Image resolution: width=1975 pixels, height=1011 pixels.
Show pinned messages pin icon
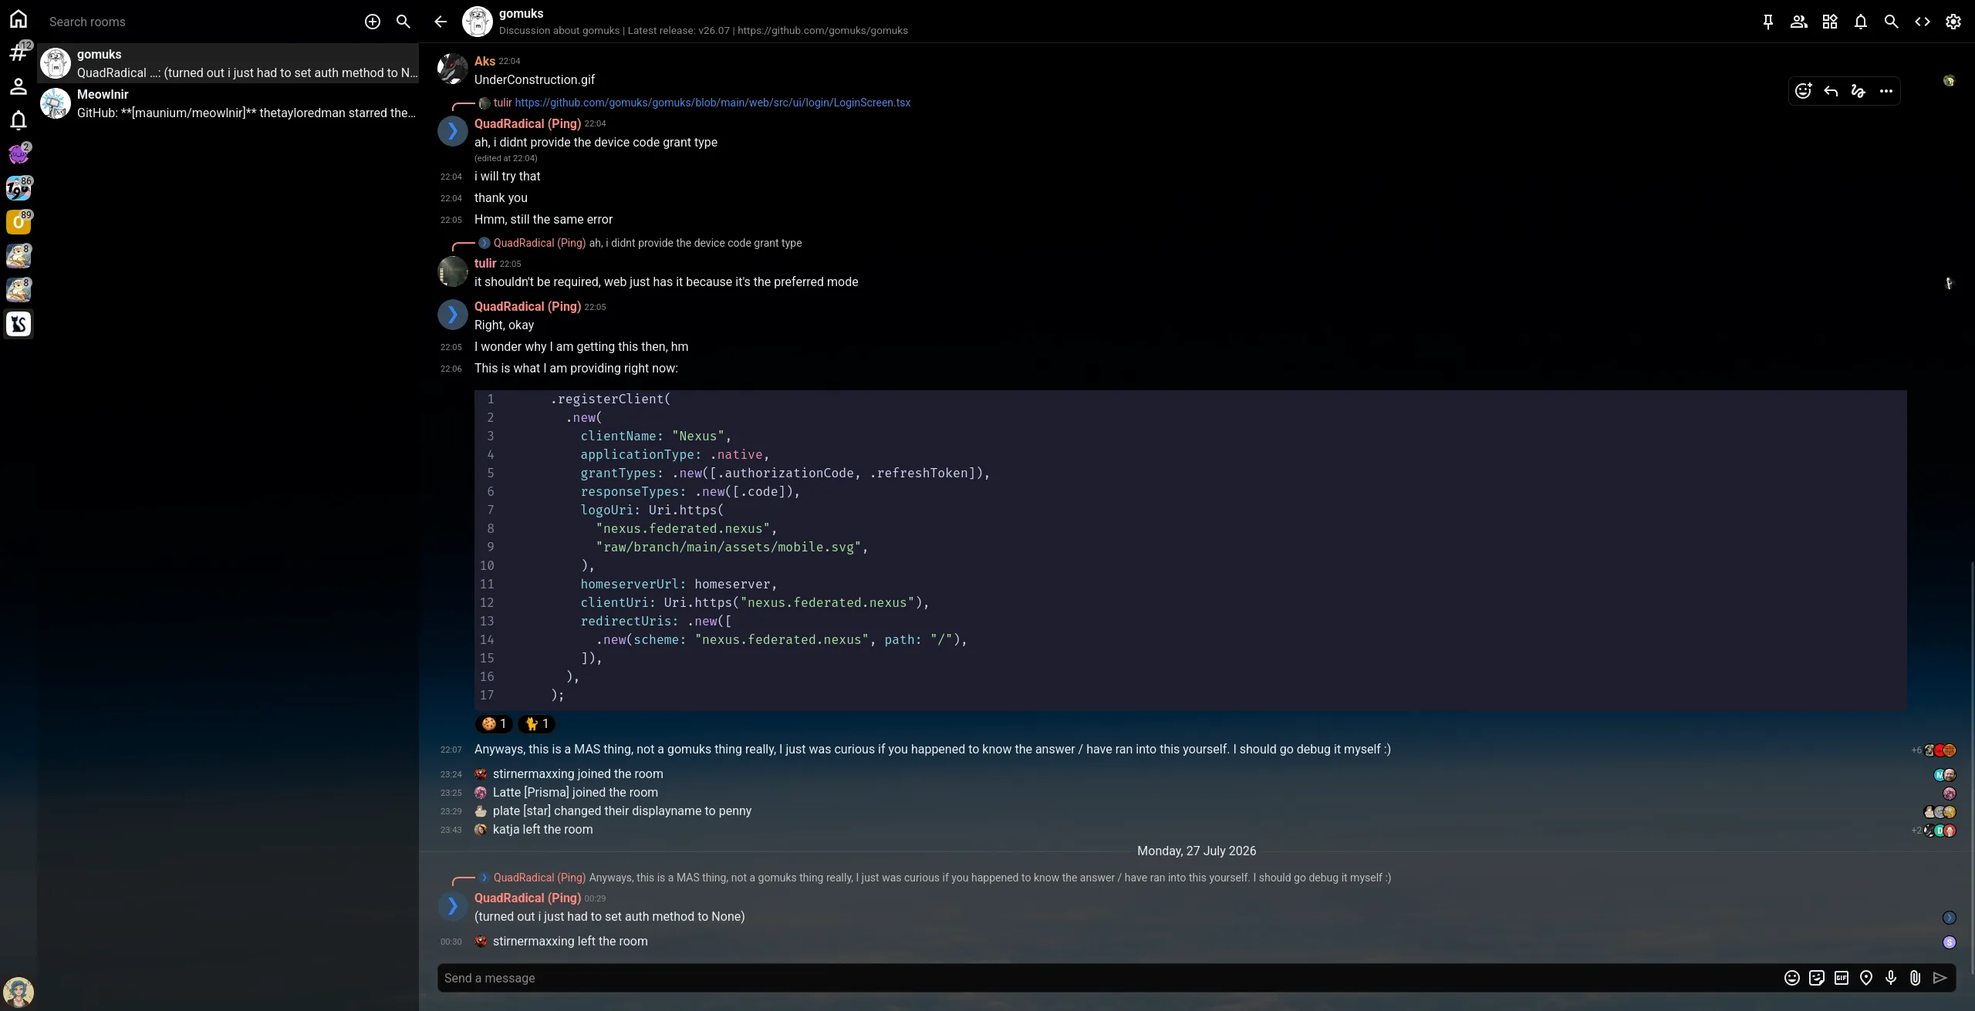click(1768, 22)
